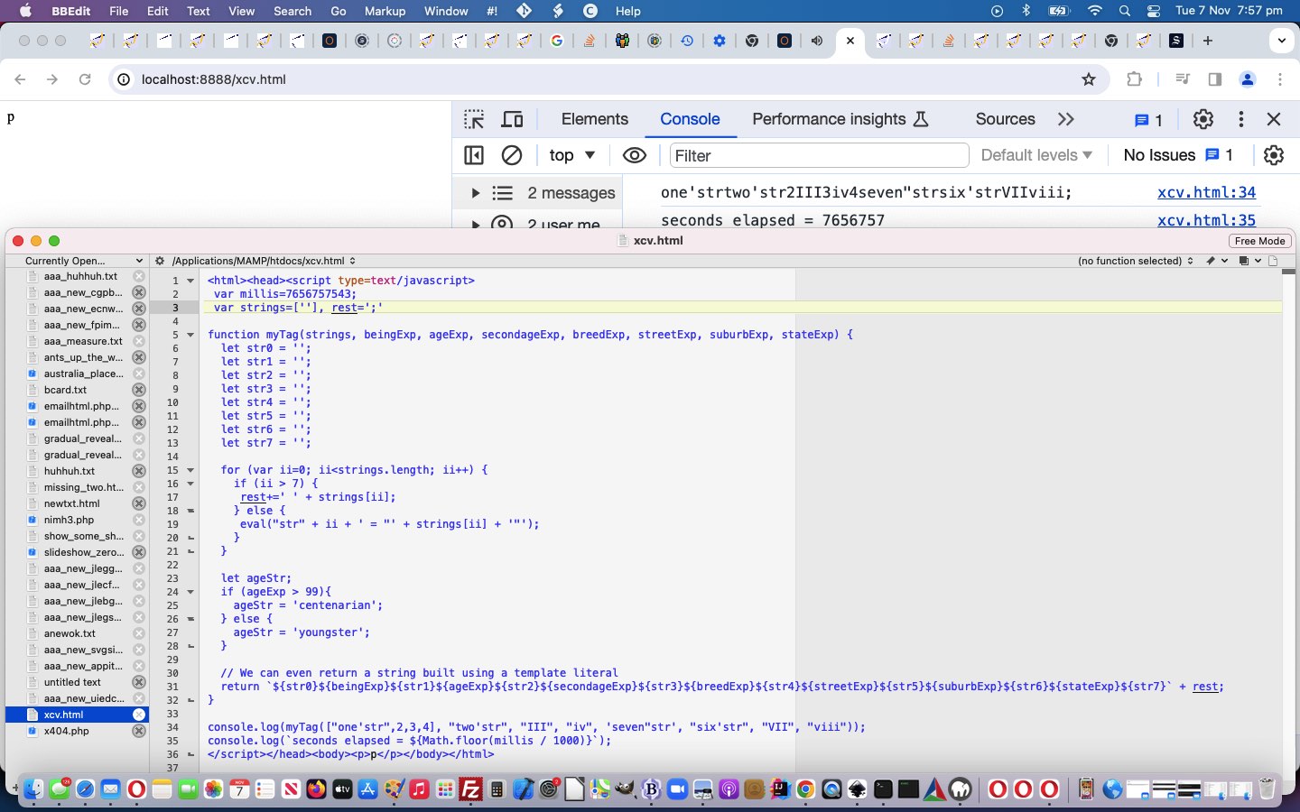The height and width of the screenshot is (812, 1300).
Task: Open FileZilla from the Dock
Action: (x=470, y=789)
